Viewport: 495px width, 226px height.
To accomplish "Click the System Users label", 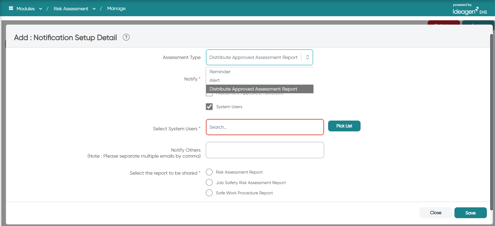I will [229, 107].
